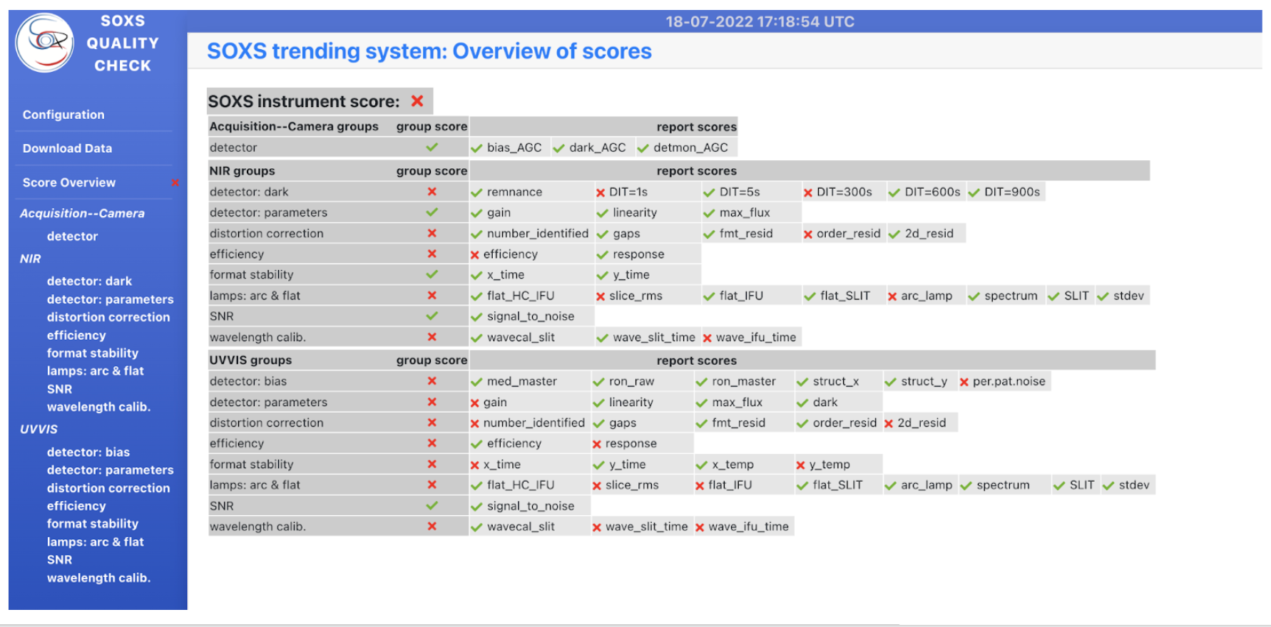Open the sidebar's NIR distortion correction entry
1271x627 pixels.
tap(108, 317)
